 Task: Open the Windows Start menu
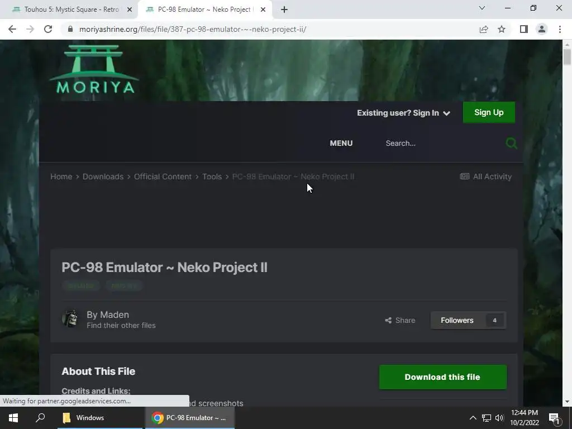point(13,418)
